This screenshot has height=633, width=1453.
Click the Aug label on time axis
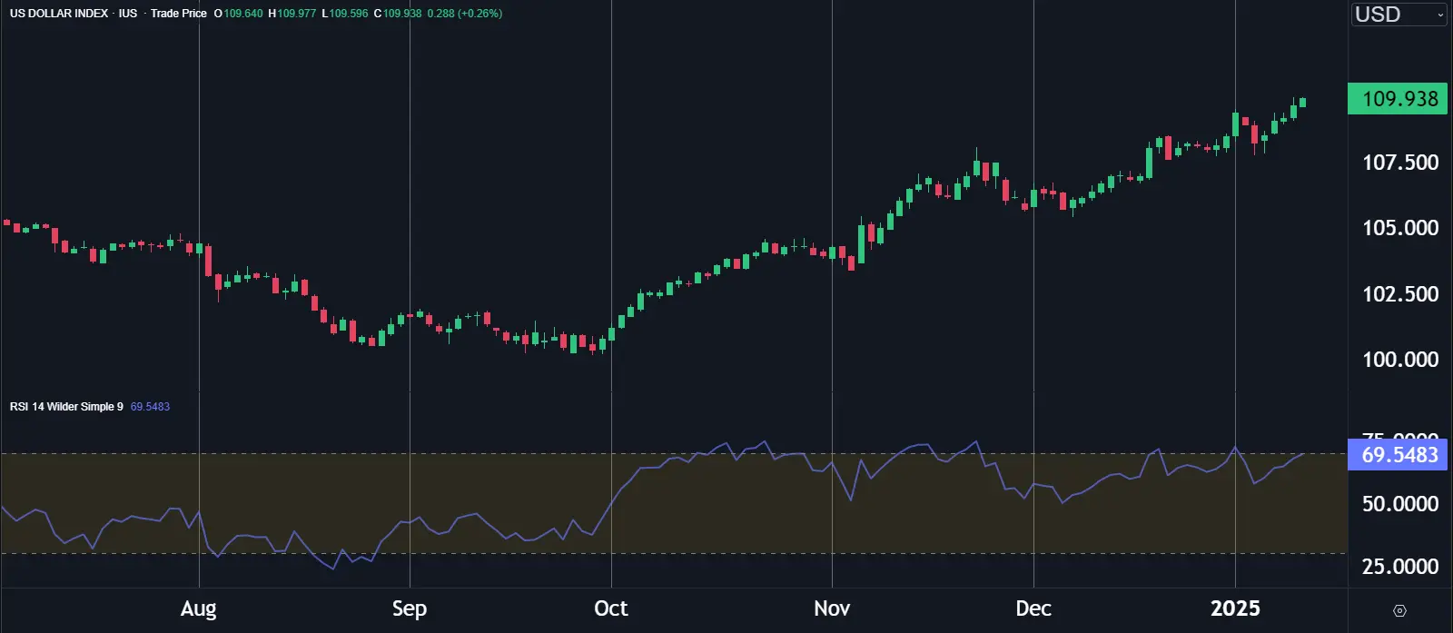coord(199,608)
